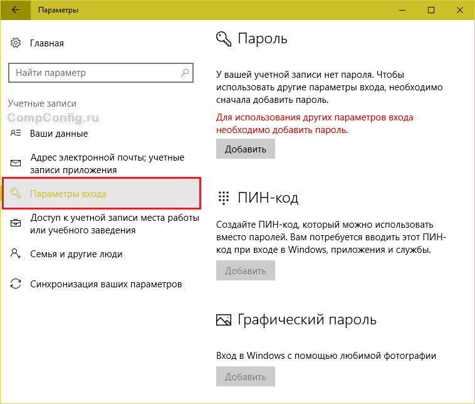Click Добавить under Графический пароль
475x404 pixels.
[x=246, y=376]
